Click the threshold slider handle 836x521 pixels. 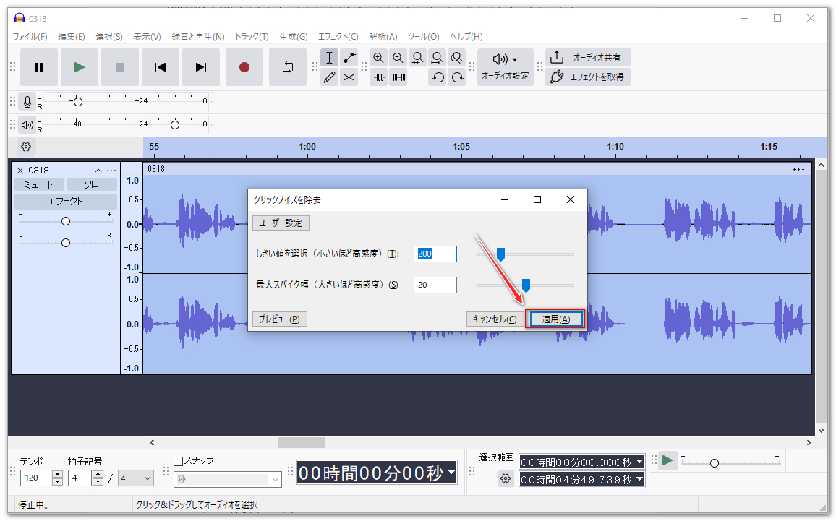click(500, 254)
